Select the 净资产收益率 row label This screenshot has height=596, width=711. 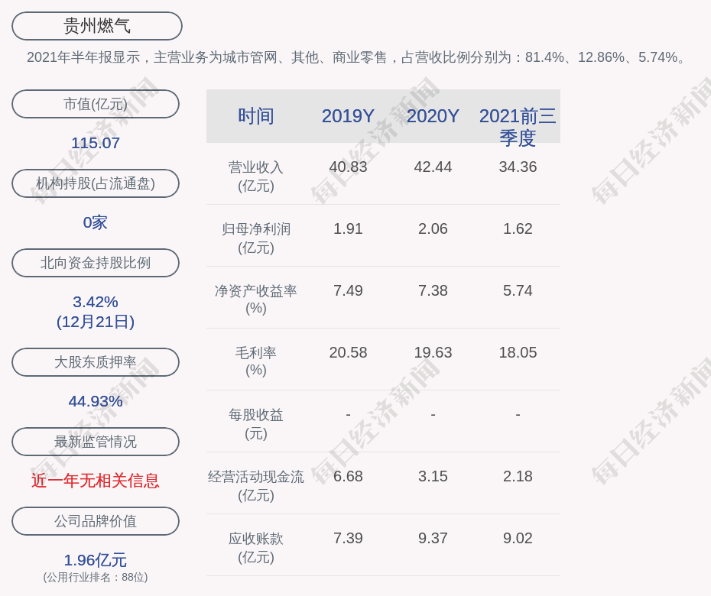[x=256, y=299]
